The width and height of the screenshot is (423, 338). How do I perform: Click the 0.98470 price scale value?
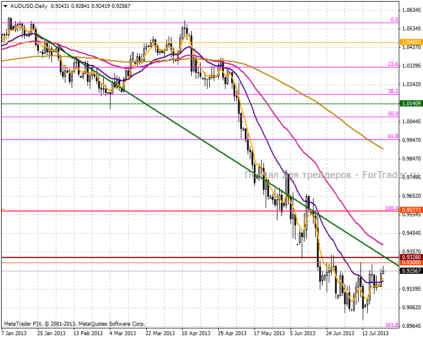(411, 159)
